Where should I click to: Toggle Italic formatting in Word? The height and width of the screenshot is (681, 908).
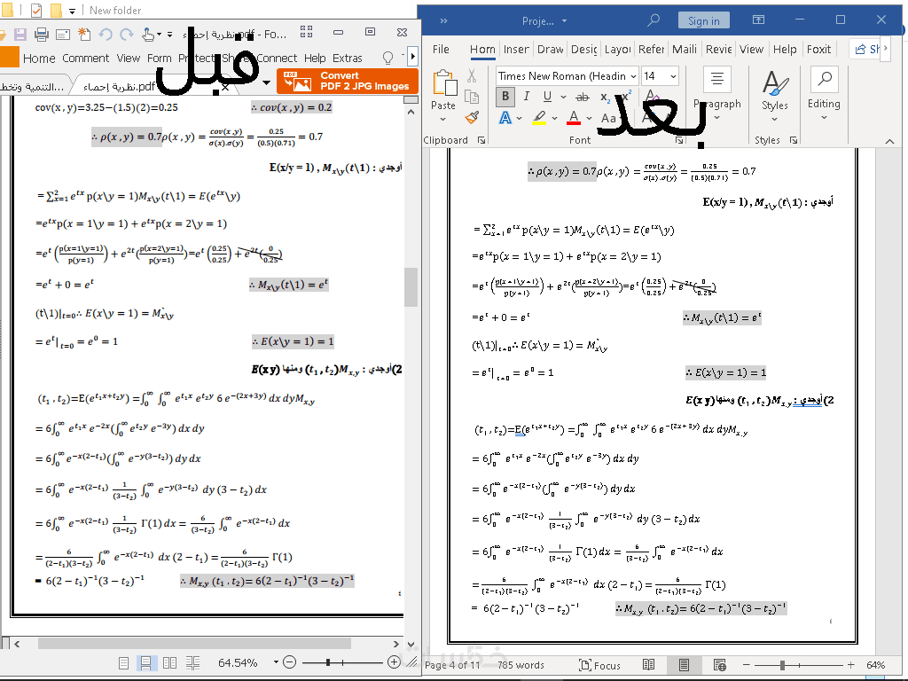527,97
